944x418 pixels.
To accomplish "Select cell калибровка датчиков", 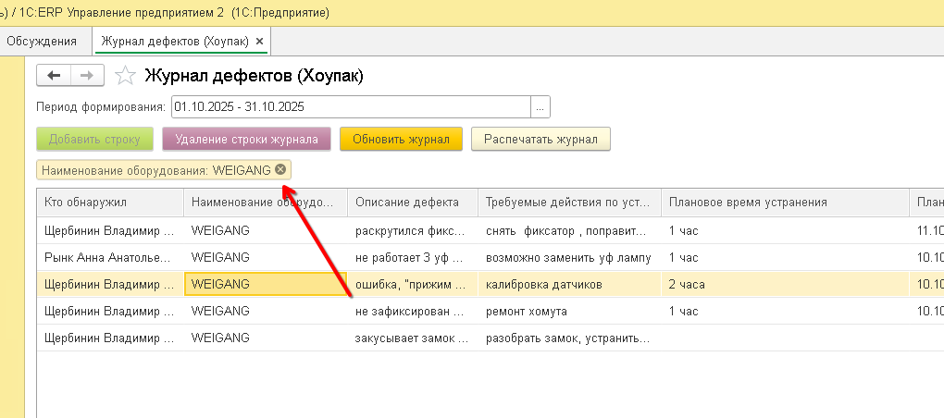I will [568, 284].
